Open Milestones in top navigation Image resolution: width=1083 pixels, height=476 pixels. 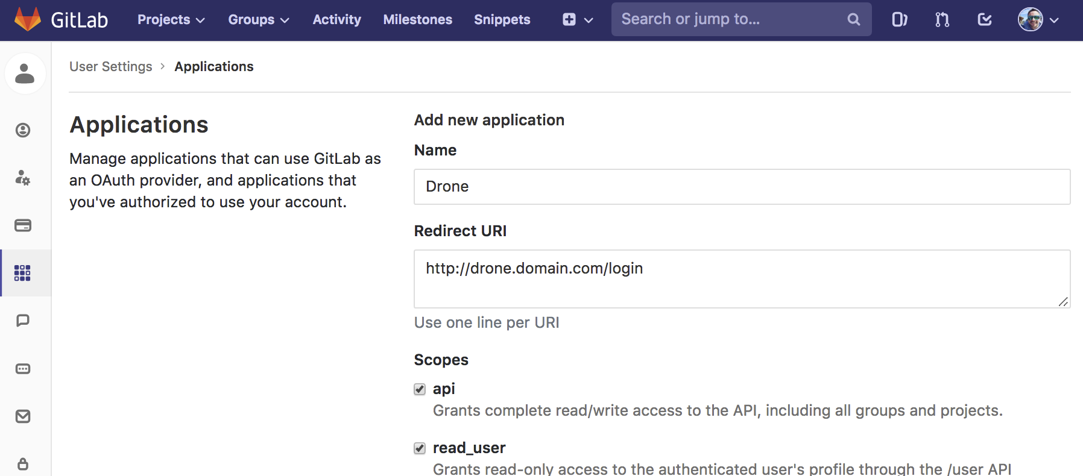[417, 20]
